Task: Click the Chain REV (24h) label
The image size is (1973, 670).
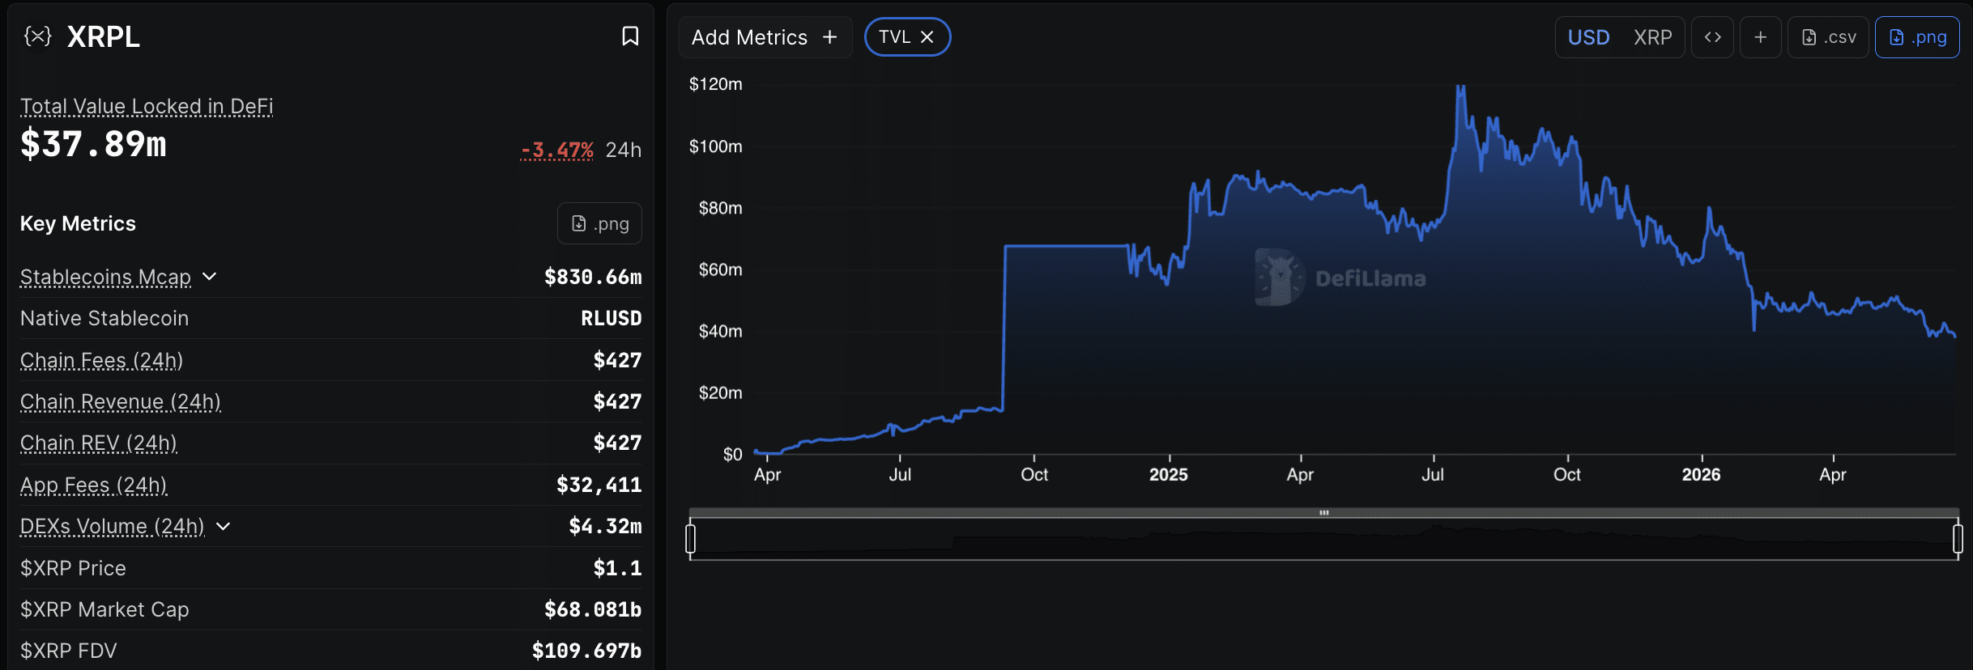Action: coord(99,443)
